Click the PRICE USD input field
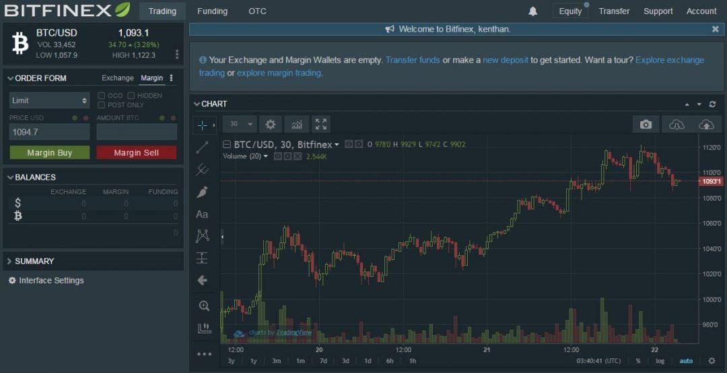The width and height of the screenshot is (727, 373). click(49, 132)
